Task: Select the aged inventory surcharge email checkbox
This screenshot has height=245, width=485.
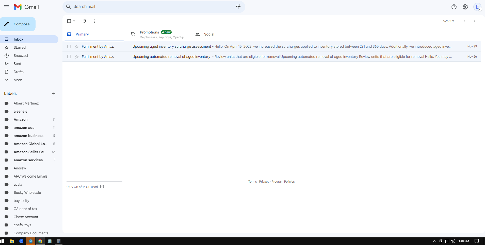Action: coord(69,46)
